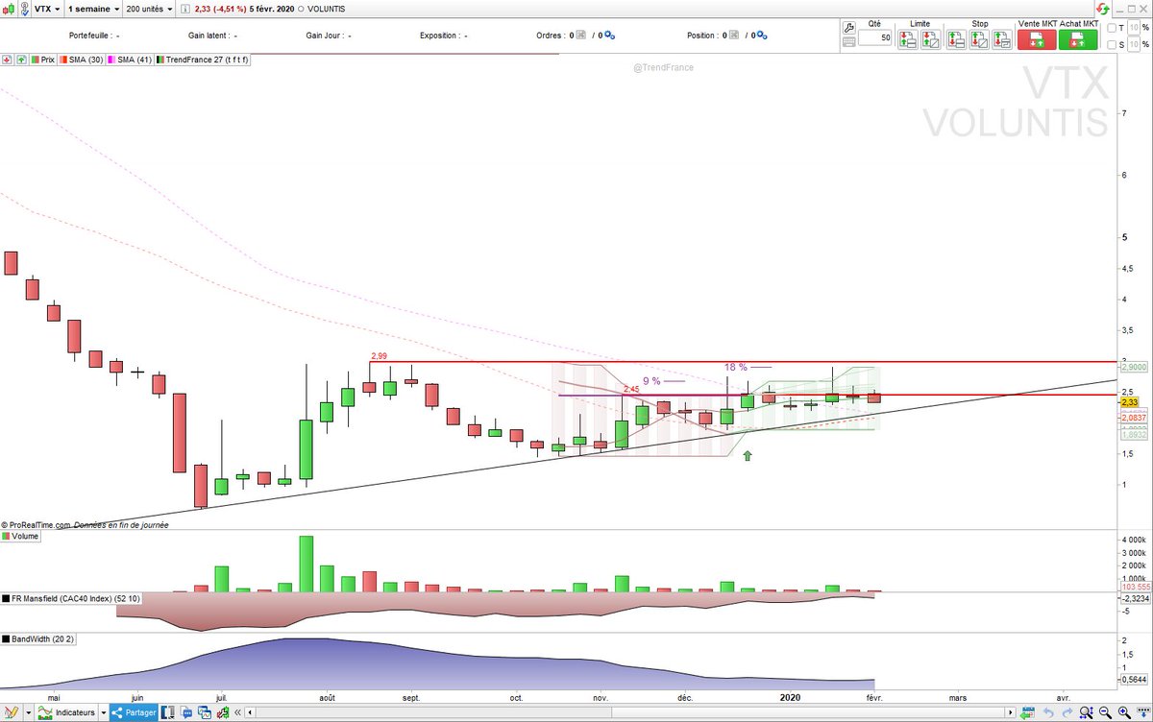This screenshot has height=722, width=1153.
Task: Click the FR Mansfield indicator label
Action: pos(72,598)
